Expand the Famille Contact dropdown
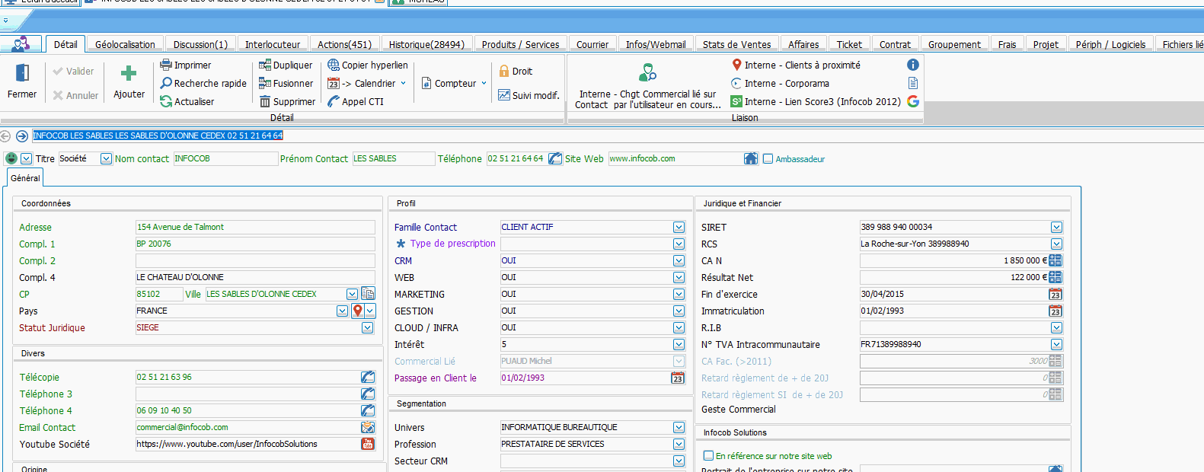Image resolution: width=1204 pixels, height=472 pixels. coord(679,228)
